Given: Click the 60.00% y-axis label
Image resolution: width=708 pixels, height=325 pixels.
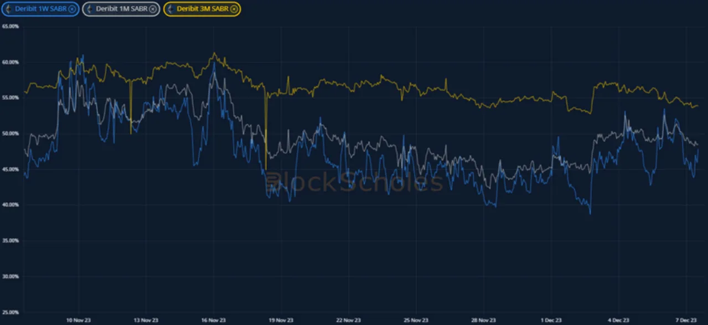Looking at the screenshot, I should (11, 63).
